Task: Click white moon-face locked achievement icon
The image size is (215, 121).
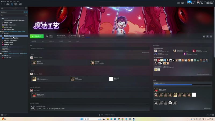Action: [170, 103]
